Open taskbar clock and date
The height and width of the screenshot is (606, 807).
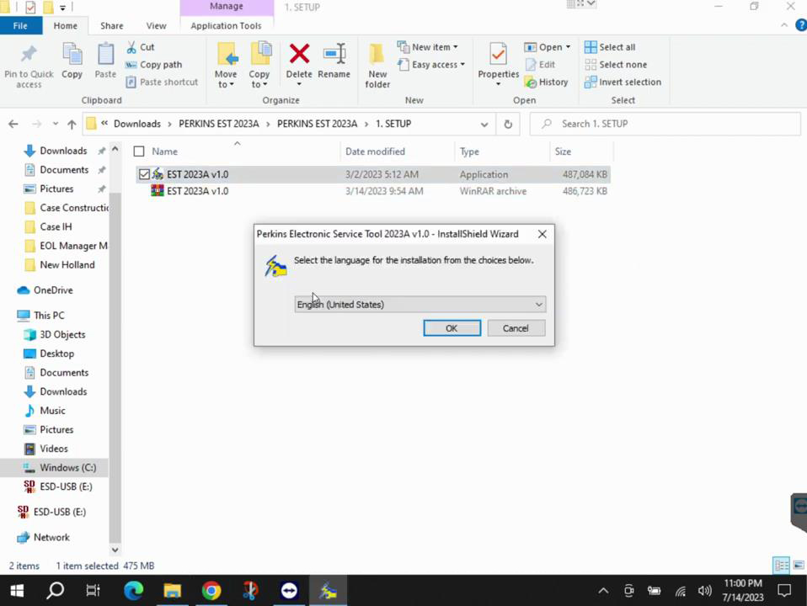pyautogui.click(x=743, y=591)
